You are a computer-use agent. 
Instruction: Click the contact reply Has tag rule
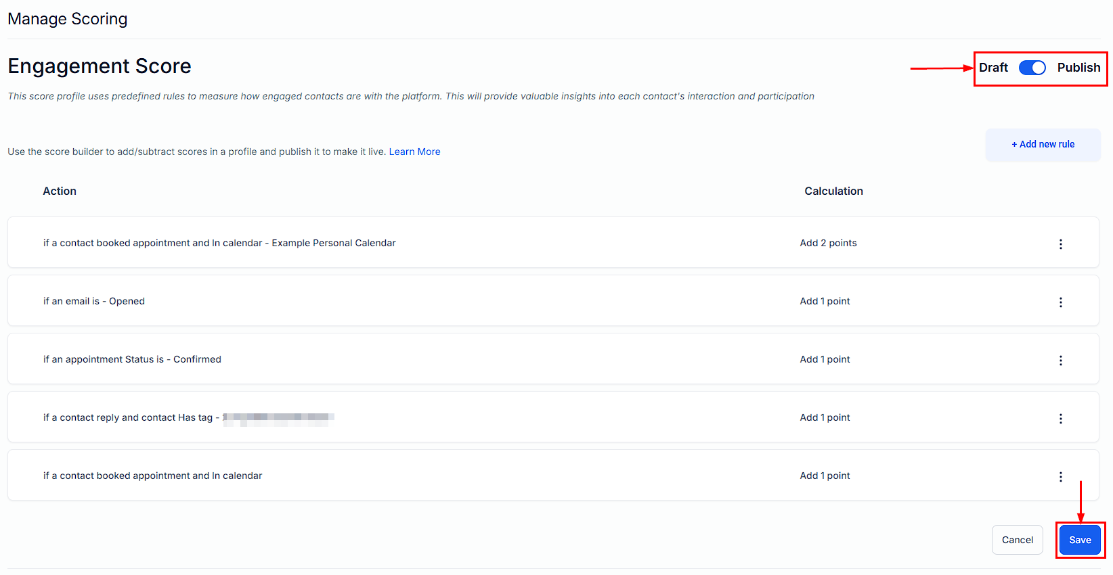click(128, 417)
